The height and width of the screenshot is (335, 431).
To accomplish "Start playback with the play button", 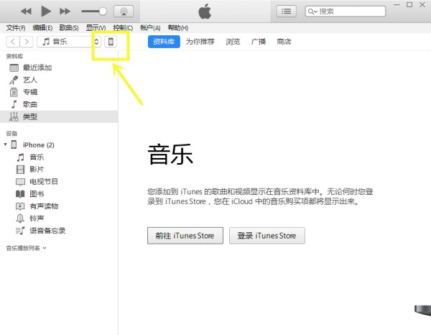I will click(46, 12).
